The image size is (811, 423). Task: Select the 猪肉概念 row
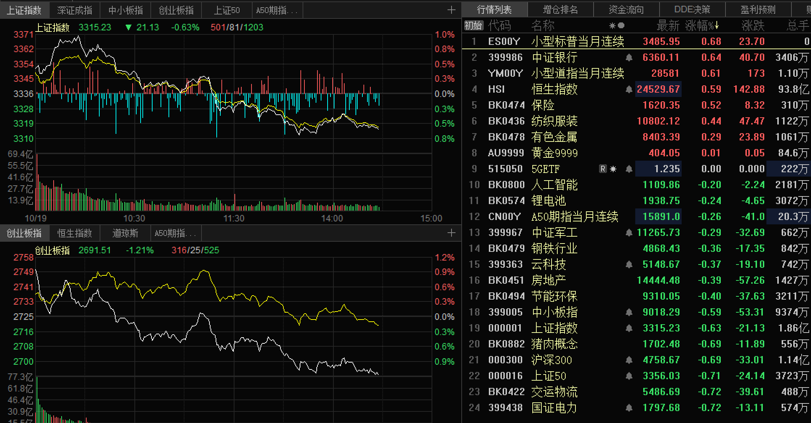tap(636, 344)
